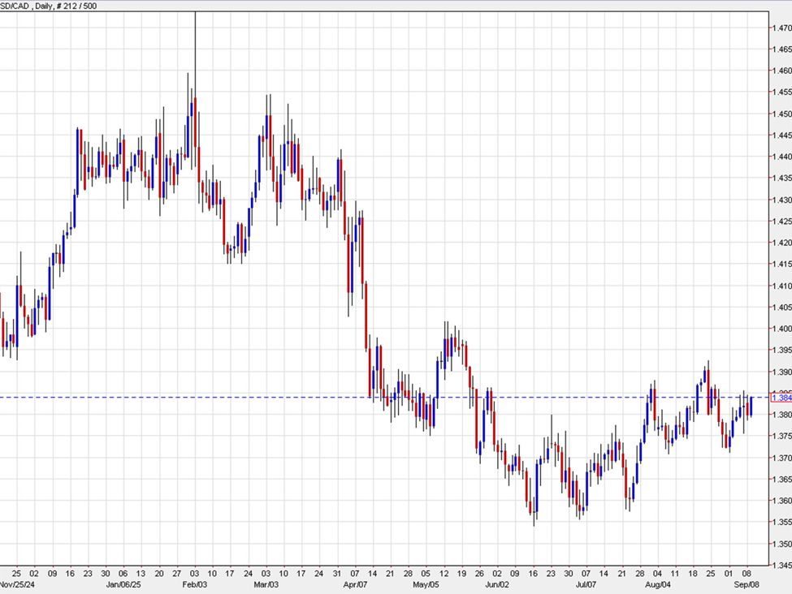Select the Aug/04 date label

coord(660,582)
